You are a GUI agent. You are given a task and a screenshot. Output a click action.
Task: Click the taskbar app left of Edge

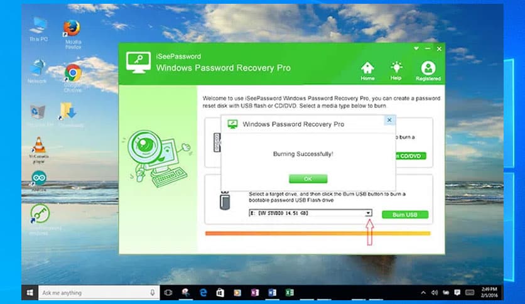186,293
